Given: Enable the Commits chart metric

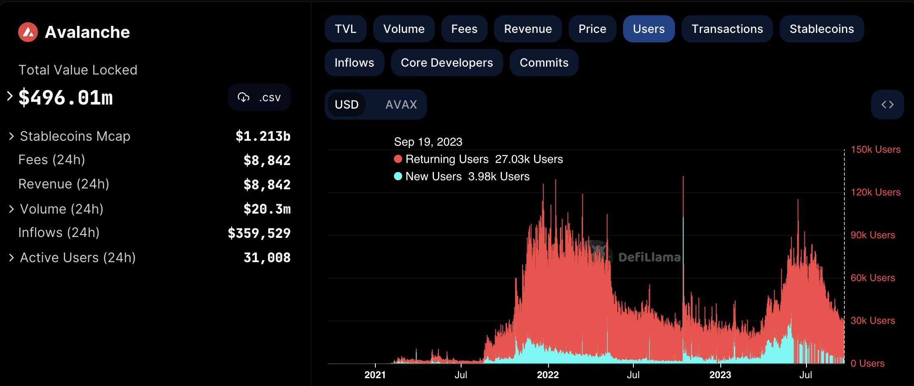Looking at the screenshot, I should point(544,63).
